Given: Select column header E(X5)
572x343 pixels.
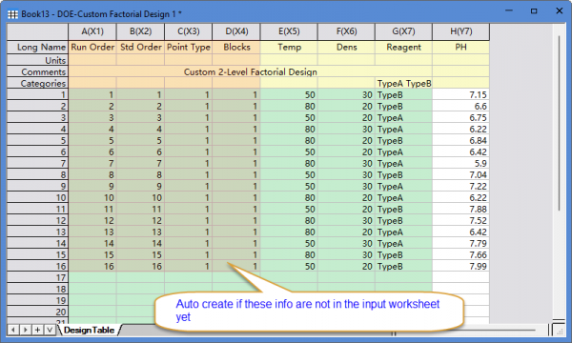Looking at the screenshot, I should coord(289,31).
